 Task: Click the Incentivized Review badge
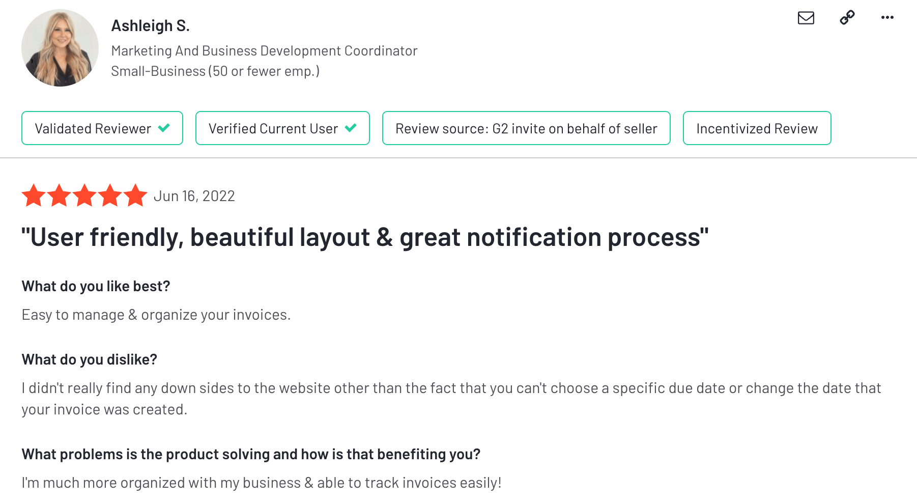(757, 128)
